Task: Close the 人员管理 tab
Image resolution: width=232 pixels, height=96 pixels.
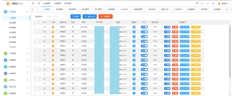Action: (51, 9)
